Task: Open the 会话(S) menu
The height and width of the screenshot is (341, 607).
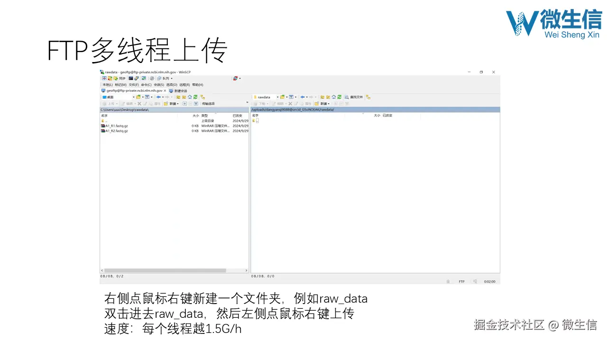Action: point(159,85)
